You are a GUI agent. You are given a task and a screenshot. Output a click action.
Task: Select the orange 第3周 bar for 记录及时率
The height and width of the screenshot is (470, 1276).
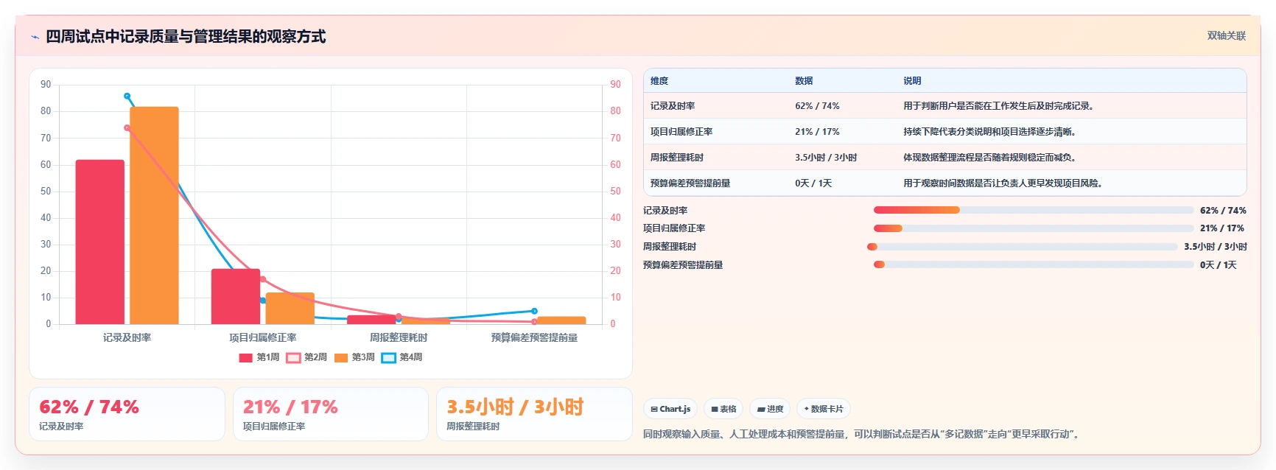[x=154, y=215]
